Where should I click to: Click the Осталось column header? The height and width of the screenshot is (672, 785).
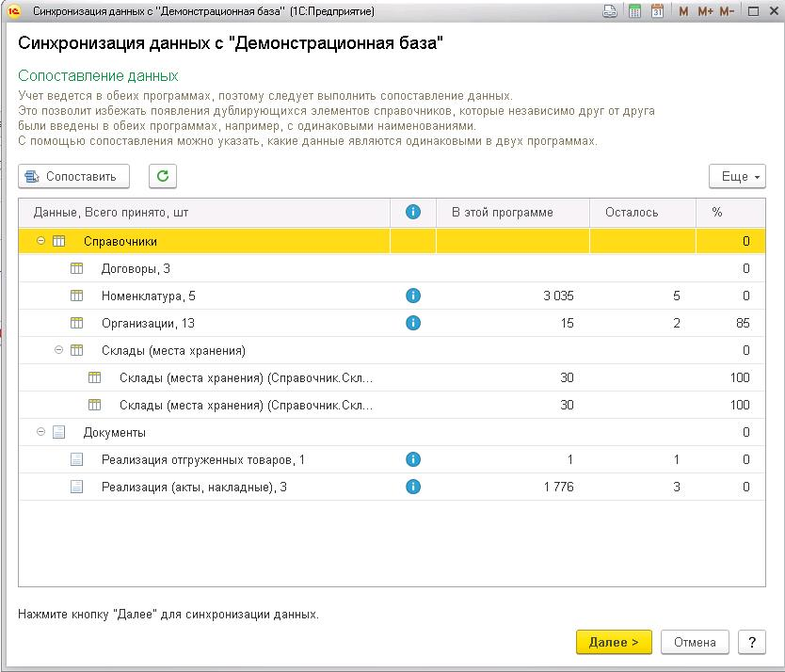coord(632,212)
